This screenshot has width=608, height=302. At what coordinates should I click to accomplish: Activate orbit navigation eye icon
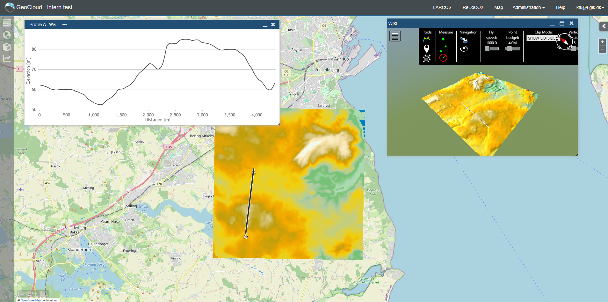[464, 48]
